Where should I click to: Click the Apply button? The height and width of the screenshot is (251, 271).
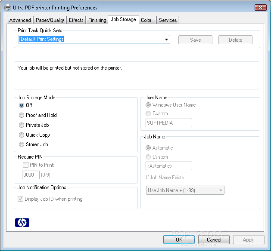[x=249, y=240]
